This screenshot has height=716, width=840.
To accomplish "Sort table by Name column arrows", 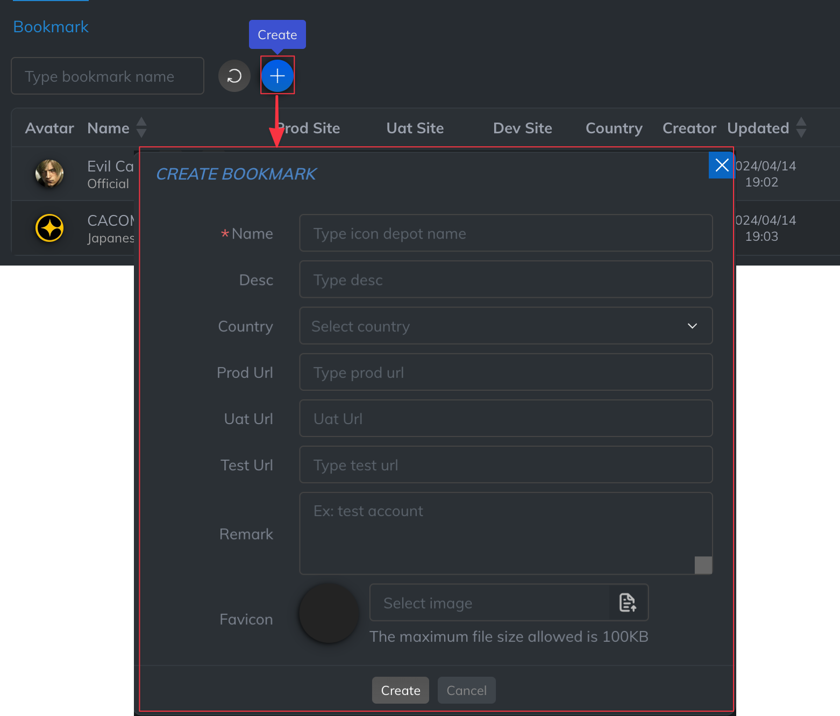I will (141, 128).
